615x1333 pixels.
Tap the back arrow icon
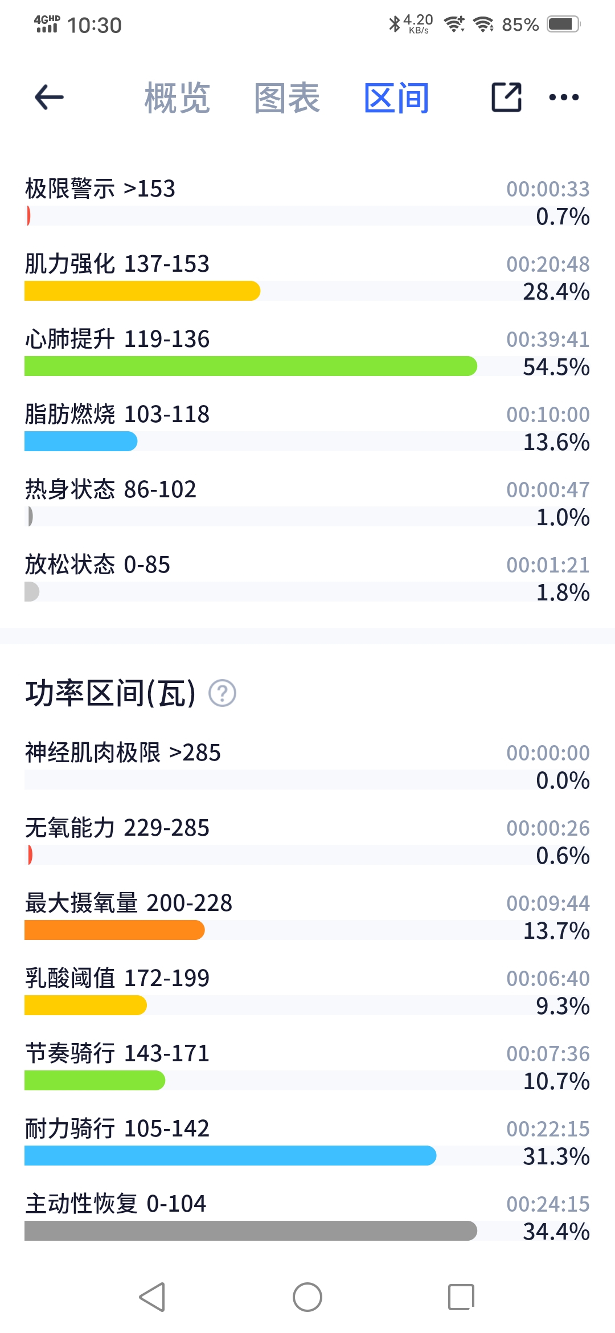click(49, 97)
